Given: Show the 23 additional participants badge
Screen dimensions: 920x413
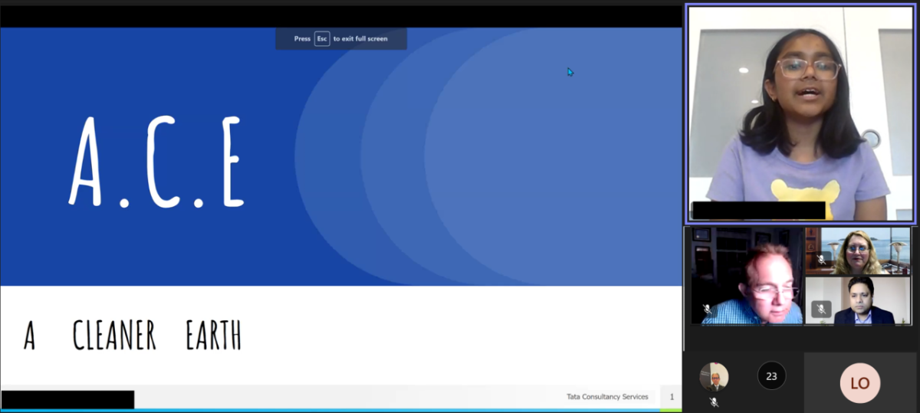Looking at the screenshot, I should [x=771, y=376].
